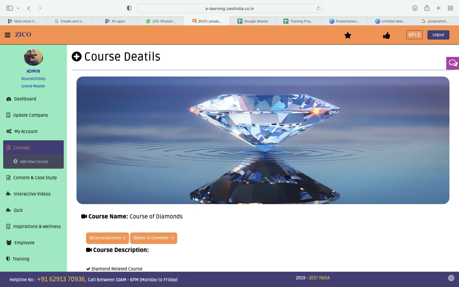This screenshot has width=459, height=287.
Task: Click the Course Duration badge
Action: pyautogui.click(x=107, y=238)
